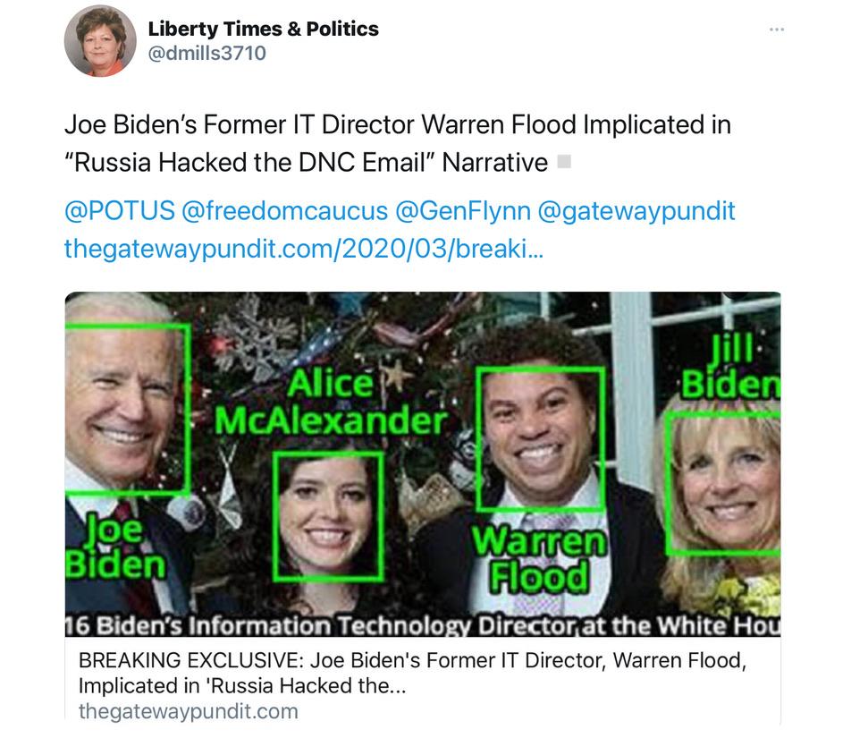This screenshot has width=851, height=738.
Task: Click the green Alice McAlexander label
Action: click(x=331, y=403)
